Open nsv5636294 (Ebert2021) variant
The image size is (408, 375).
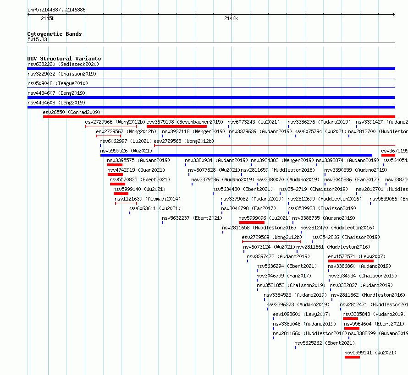coord(287,266)
